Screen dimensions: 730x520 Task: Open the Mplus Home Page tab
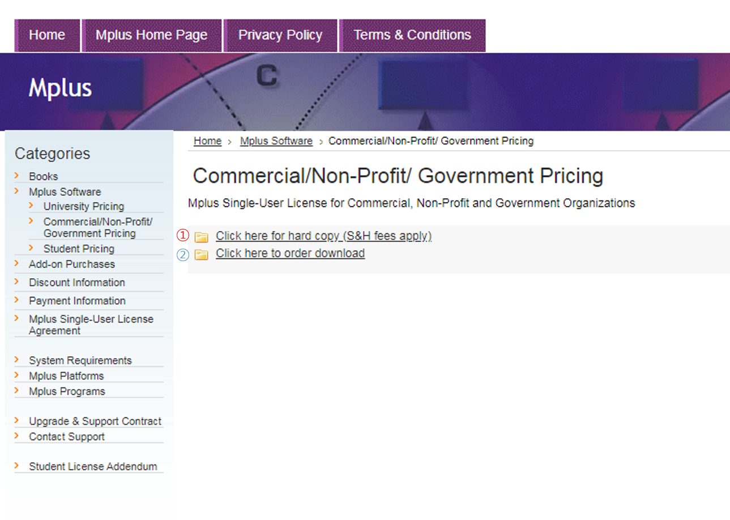[151, 35]
